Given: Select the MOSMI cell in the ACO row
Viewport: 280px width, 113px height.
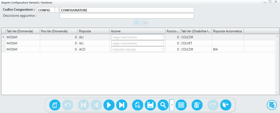Looking at the screenshot, I should [x=23, y=49].
